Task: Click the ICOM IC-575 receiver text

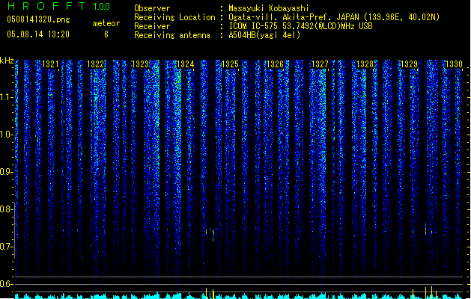Action: (x=300, y=26)
